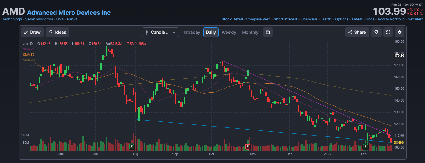
Task: Open the Short Interest link
Action: pos(285,19)
